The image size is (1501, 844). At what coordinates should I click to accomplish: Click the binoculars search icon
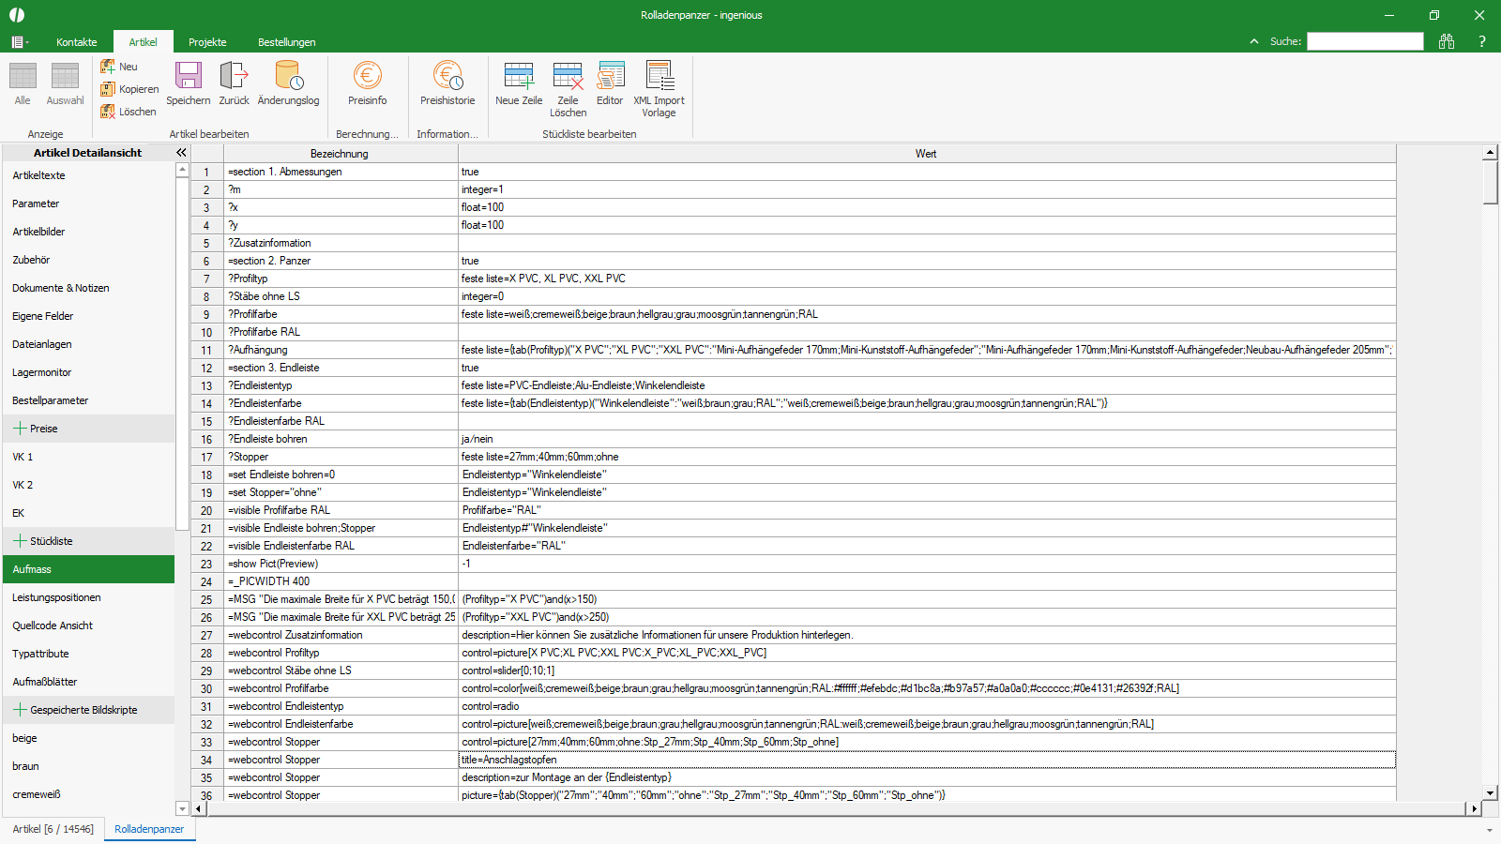(1447, 41)
